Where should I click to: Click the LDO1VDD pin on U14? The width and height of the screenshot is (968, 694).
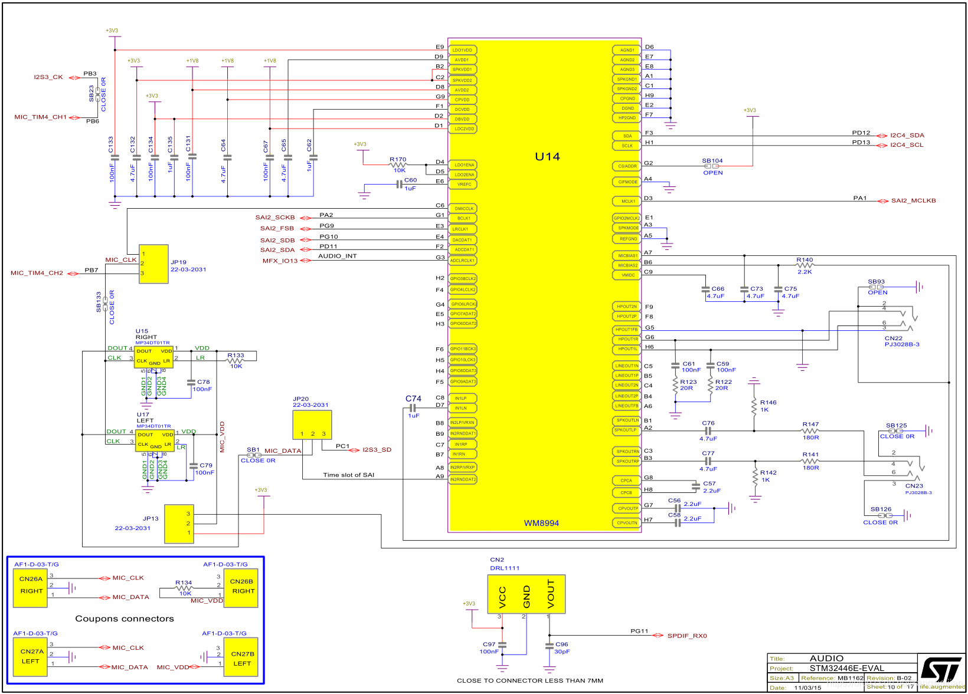point(462,50)
